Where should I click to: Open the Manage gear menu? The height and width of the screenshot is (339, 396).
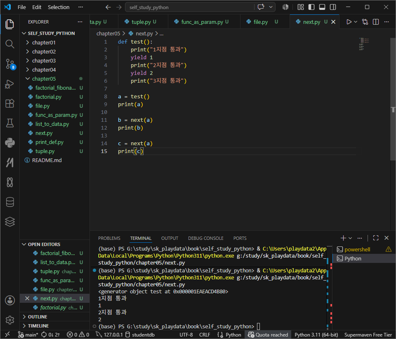(x=9, y=320)
